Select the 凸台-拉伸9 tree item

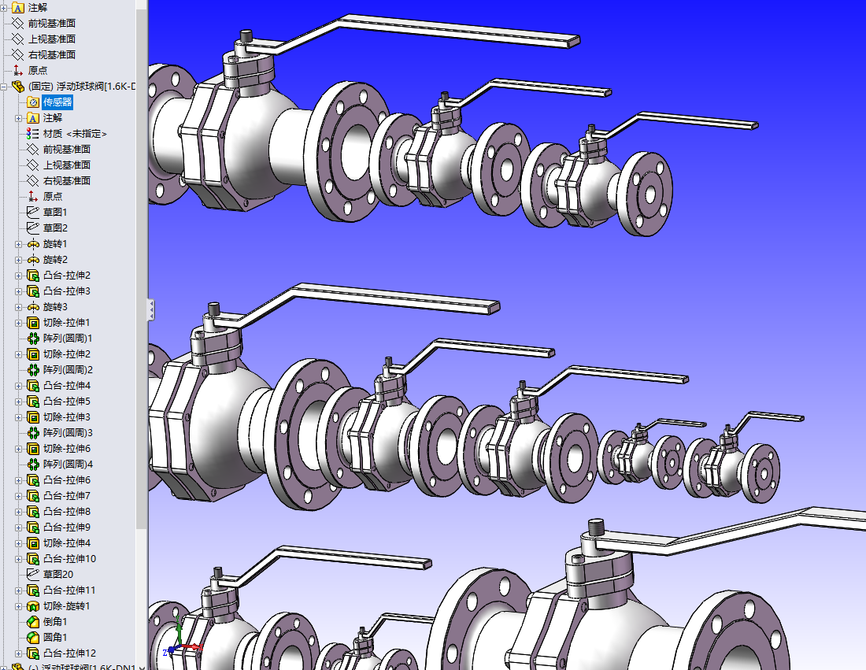(67, 527)
